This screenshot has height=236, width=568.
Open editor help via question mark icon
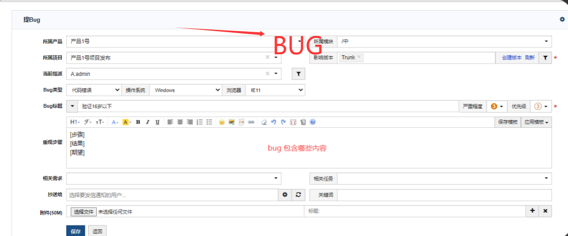tap(313, 122)
